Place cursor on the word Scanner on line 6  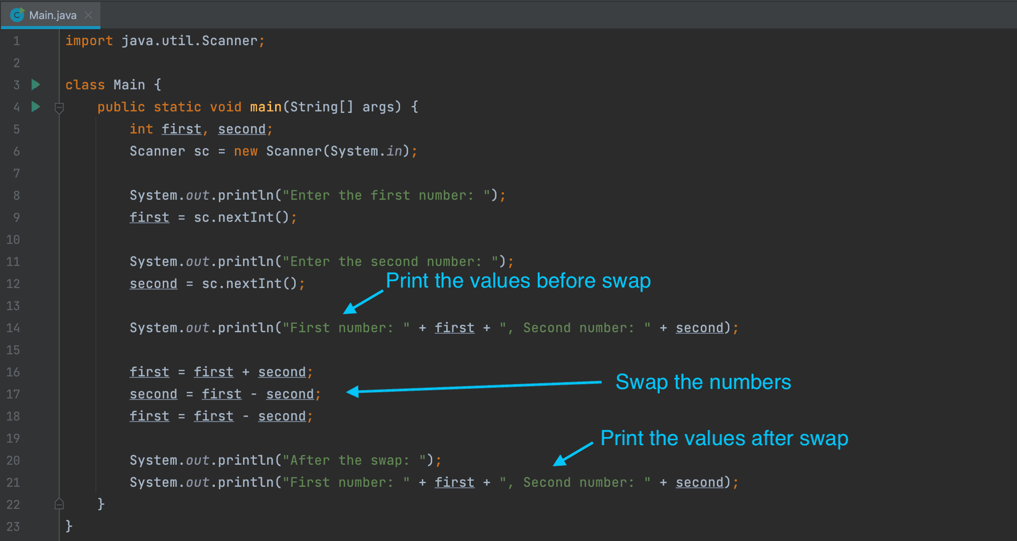[x=157, y=151]
